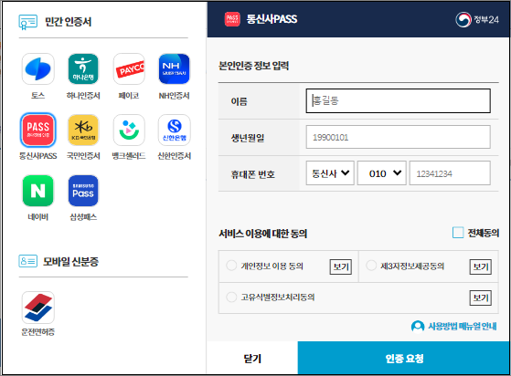This screenshot has width=511, height=376.
Task: Click the 정부24 logo in header
Action: (477, 19)
